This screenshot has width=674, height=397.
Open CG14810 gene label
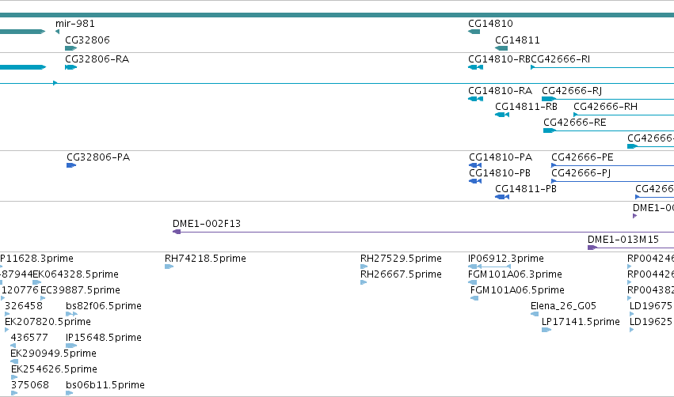pyautogui.click(x=490, y=24)
